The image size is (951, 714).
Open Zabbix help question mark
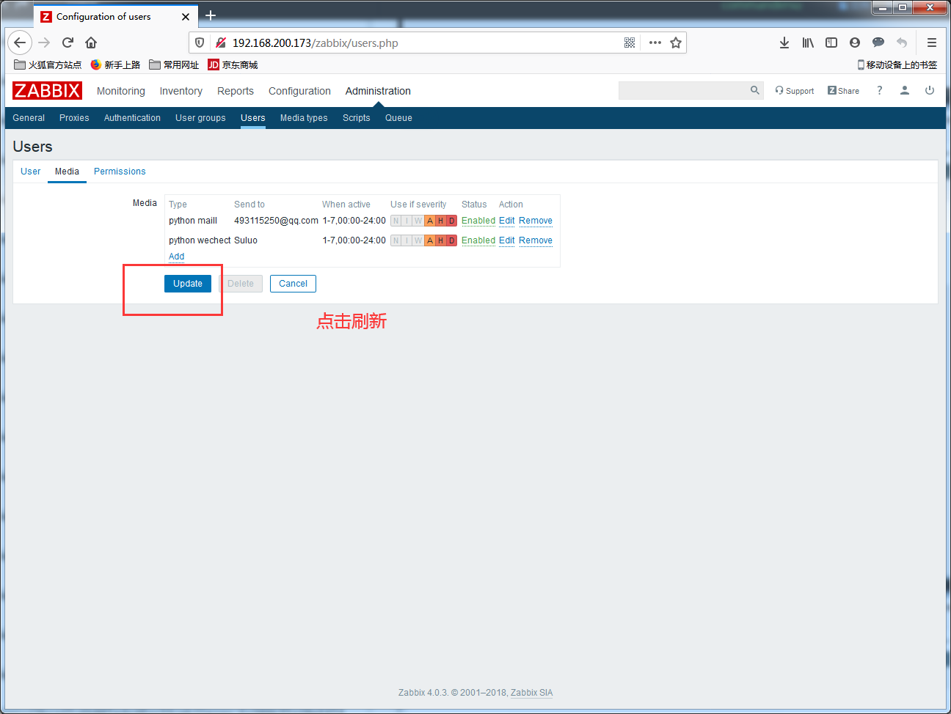[x=879, y=90]
